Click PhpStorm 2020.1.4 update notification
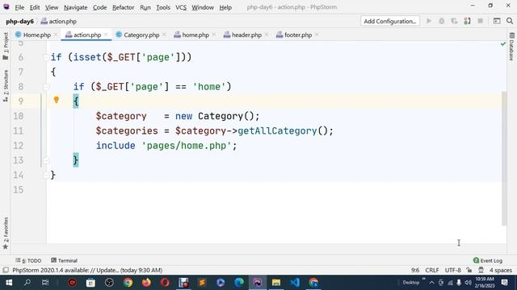 [x=87, y=271]
